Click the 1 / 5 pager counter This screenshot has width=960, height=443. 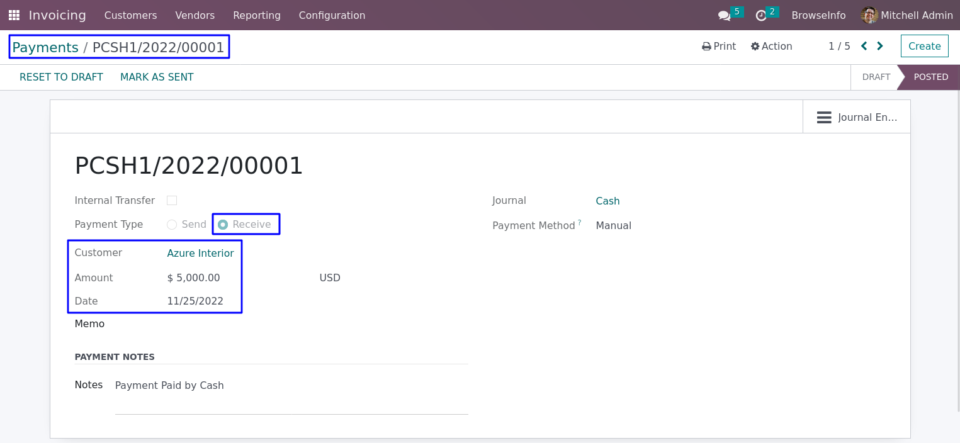[x=839, y=46]
